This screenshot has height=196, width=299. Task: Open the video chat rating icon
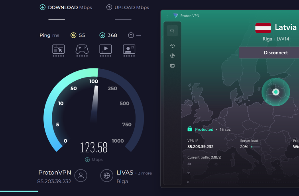point(129,50)
